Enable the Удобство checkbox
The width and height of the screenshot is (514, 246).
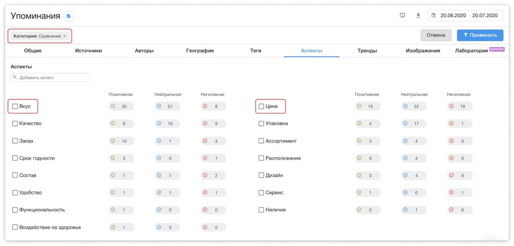(x=15, y=193)
